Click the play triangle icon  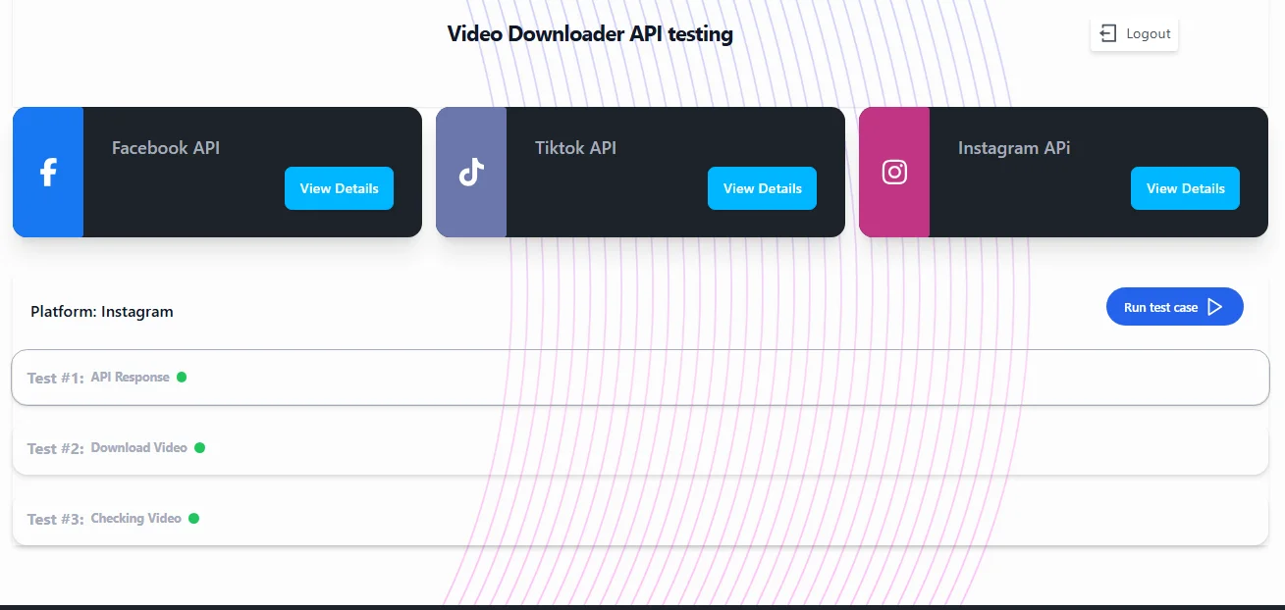(x=1215, y=307)
